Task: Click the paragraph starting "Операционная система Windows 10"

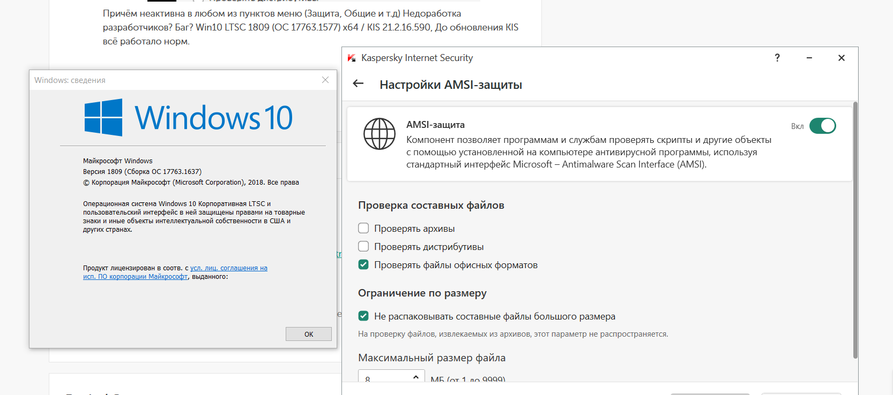Action: click(x=194, y=217)
